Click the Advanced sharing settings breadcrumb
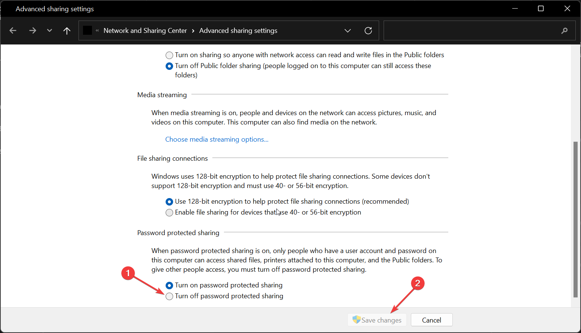This screenshot has width=581, height=333. [x=238, y=31]
